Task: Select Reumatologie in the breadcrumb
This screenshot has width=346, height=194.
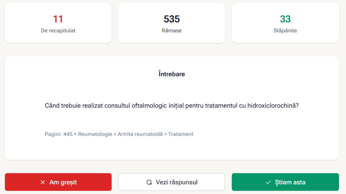Action: (95, 134)
